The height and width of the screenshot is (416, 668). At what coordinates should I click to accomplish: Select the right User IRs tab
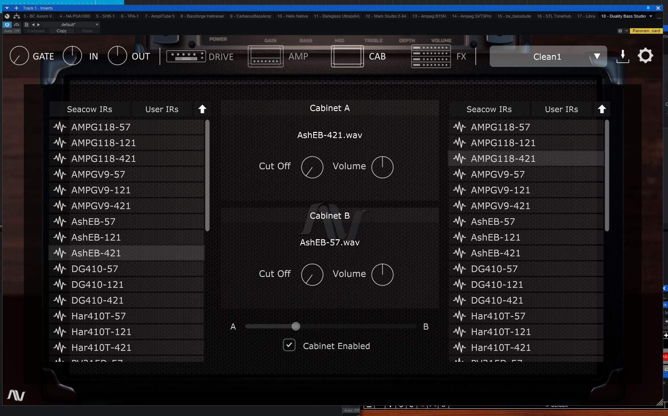[561, 109]
